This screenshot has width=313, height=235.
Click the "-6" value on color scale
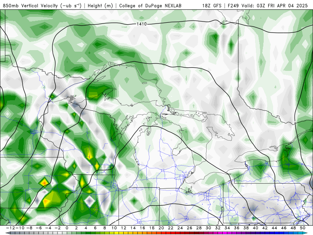(x=38, y=228)
